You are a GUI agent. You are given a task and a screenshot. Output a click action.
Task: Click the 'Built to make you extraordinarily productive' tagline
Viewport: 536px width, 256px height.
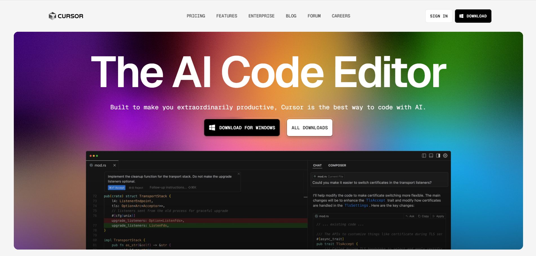pos(268,107)
